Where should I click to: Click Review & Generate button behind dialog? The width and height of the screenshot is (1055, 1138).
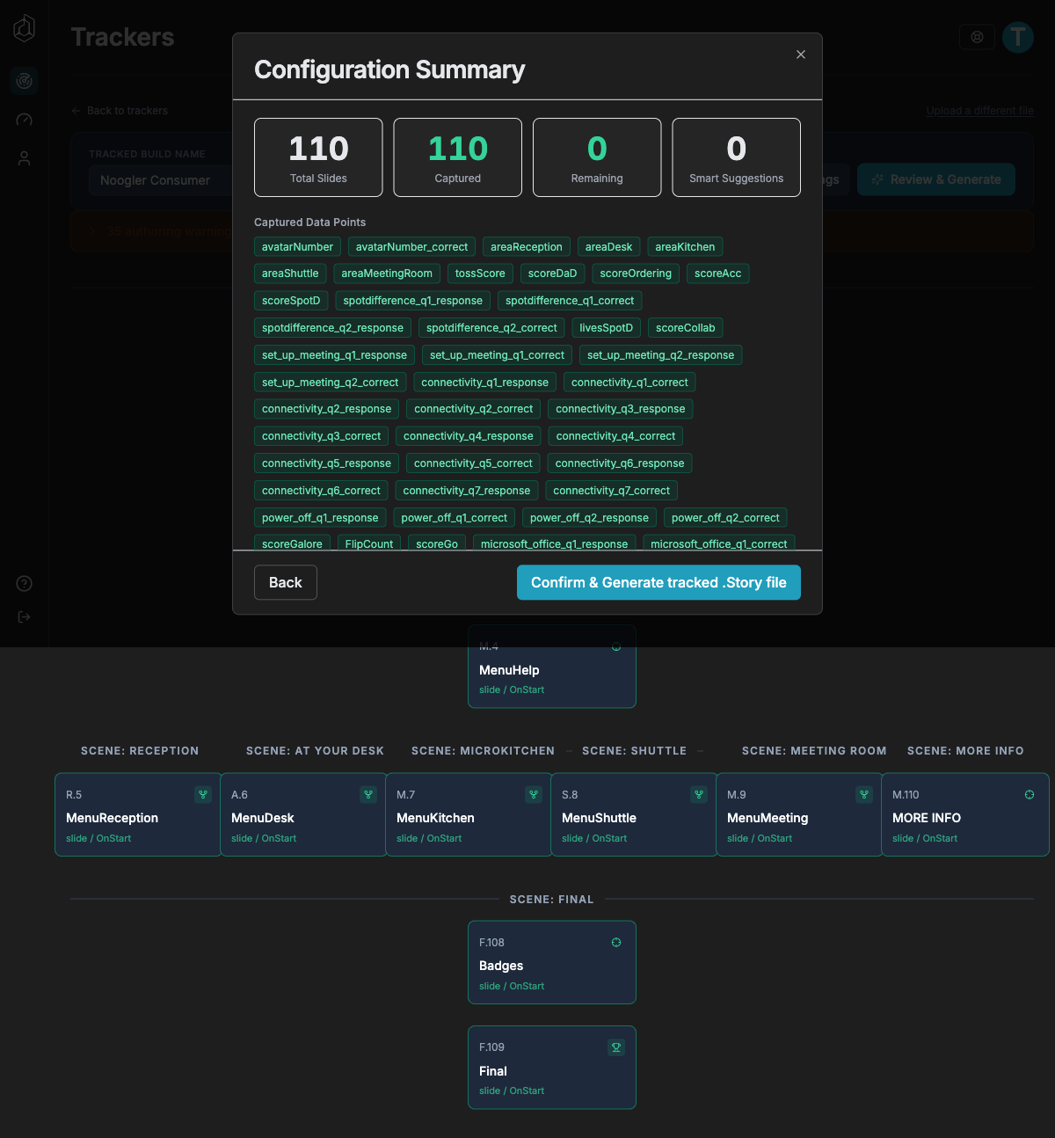(936, 179)
